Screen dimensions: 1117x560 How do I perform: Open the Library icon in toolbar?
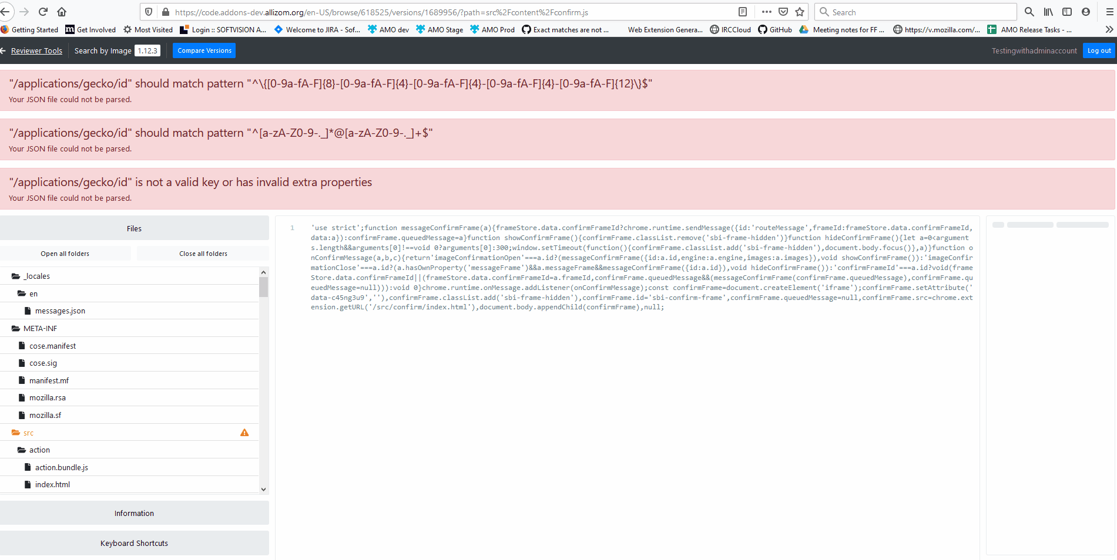click(1048, 12)
